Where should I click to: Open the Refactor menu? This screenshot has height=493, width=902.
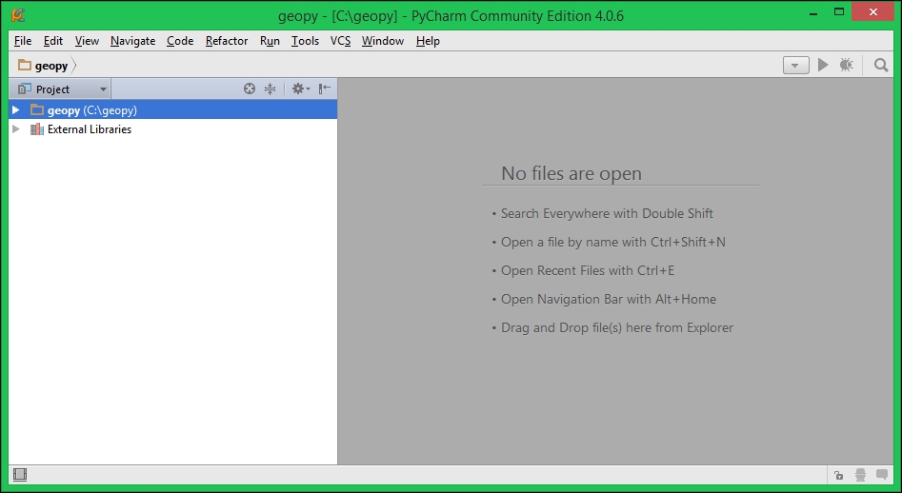(x=227, y=41)
